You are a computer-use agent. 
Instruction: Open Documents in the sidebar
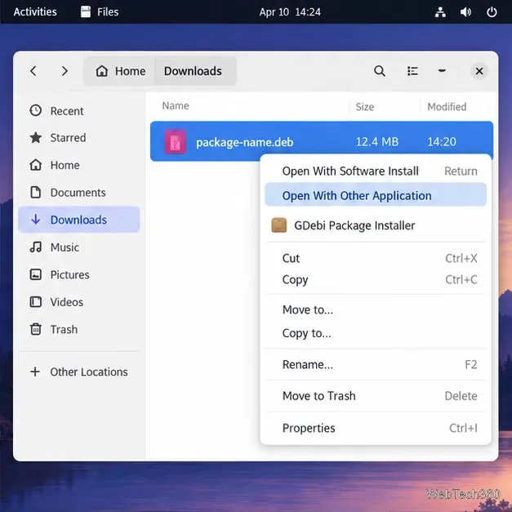79,193
